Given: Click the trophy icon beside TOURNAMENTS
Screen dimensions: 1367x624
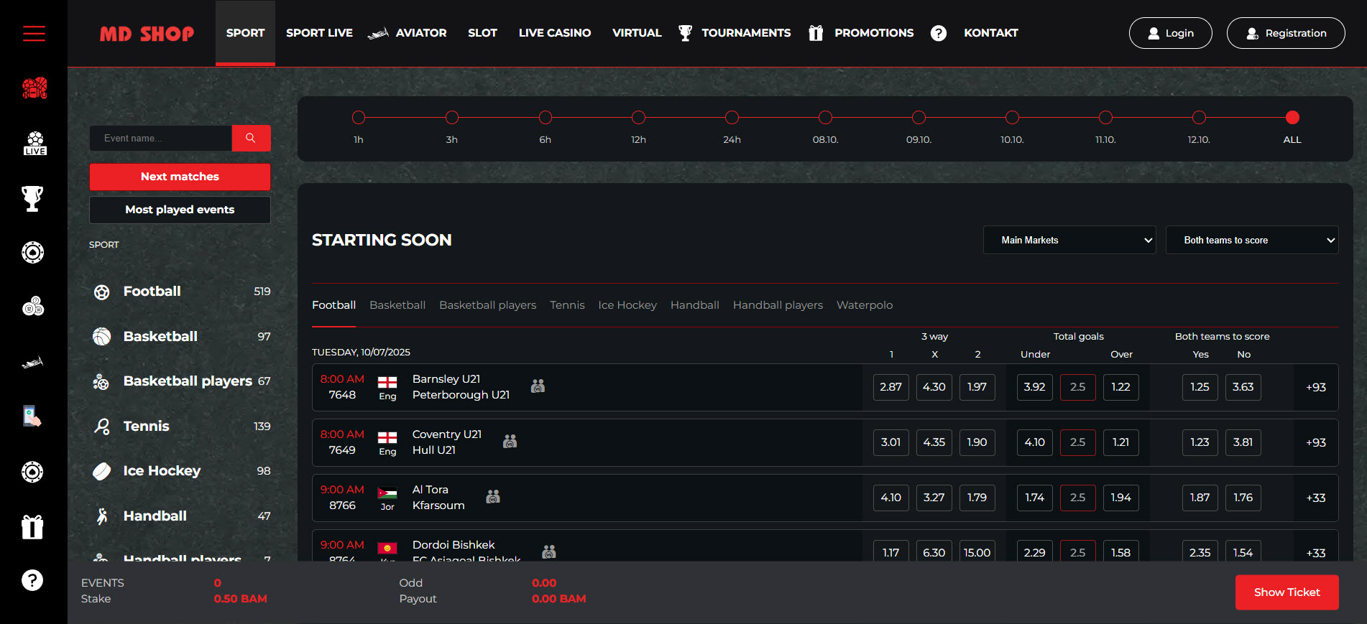Looking at the screenshot, I should pos(685,33).
